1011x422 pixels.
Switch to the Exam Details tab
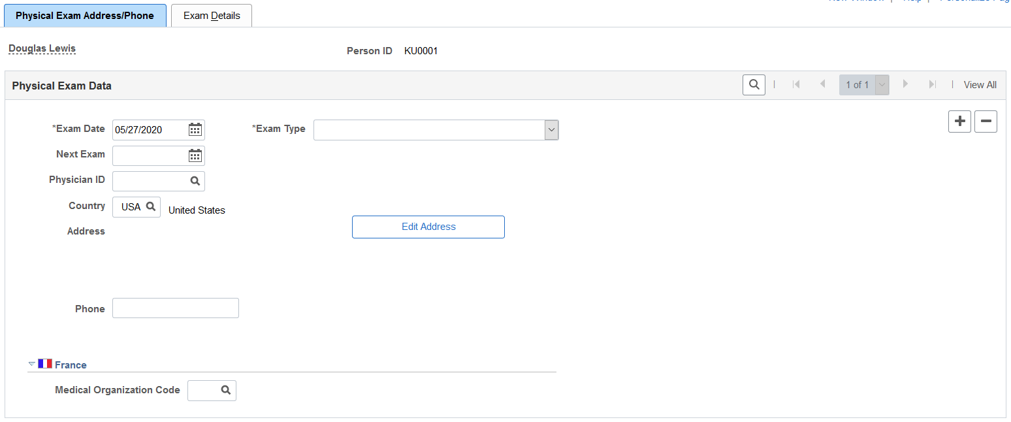coord(212,16)
